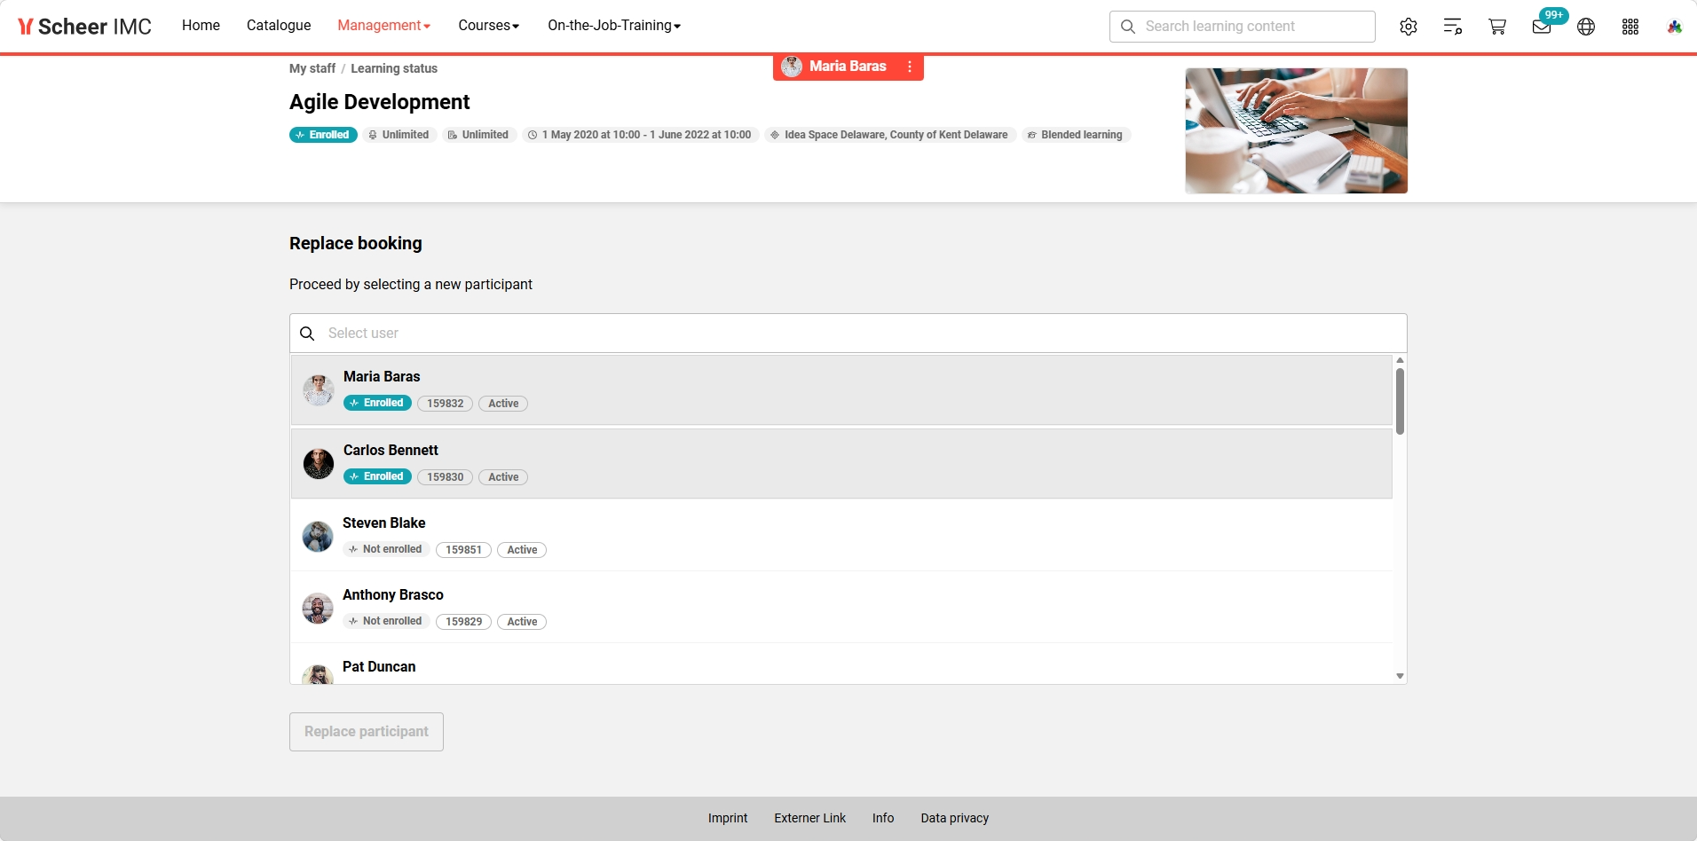Open the Imprint footer link
The width and height of the screenshot is (1697, 841).
[728, 818]
